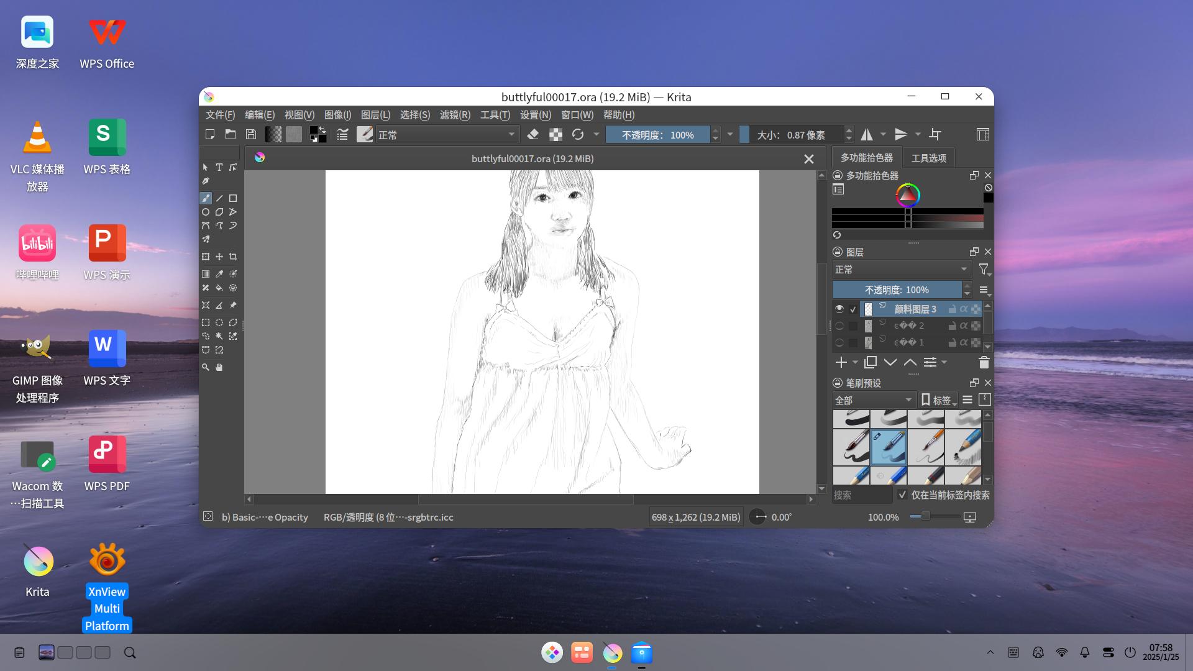Pick a color with the Color Sampler tool

219,274
